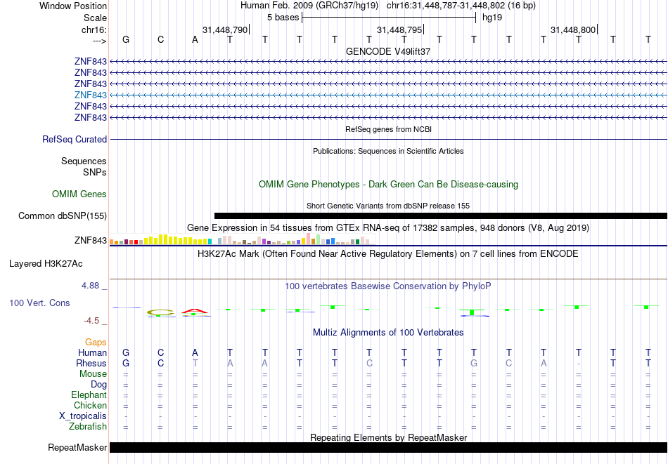
Task: Click position marker 31,448,790
Action: click(x=225, y=29)
